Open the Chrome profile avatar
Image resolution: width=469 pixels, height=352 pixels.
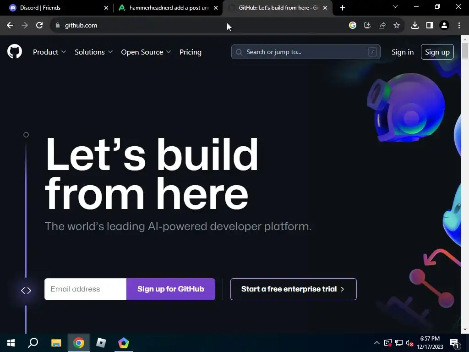[x=444, y=26]
